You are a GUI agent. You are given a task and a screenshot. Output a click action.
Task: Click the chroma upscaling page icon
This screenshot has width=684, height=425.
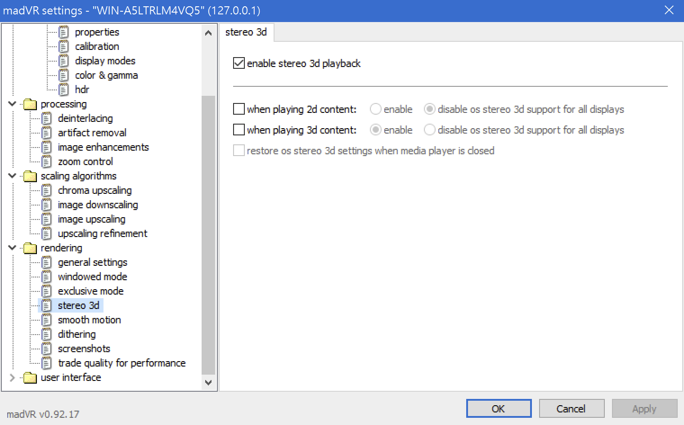coord(47,190)
